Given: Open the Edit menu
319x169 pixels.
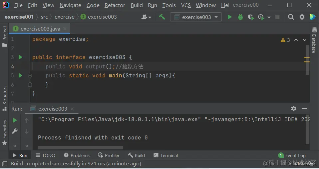Looking at the screenshot, I should pyautogui.click(x=33, y=5).
